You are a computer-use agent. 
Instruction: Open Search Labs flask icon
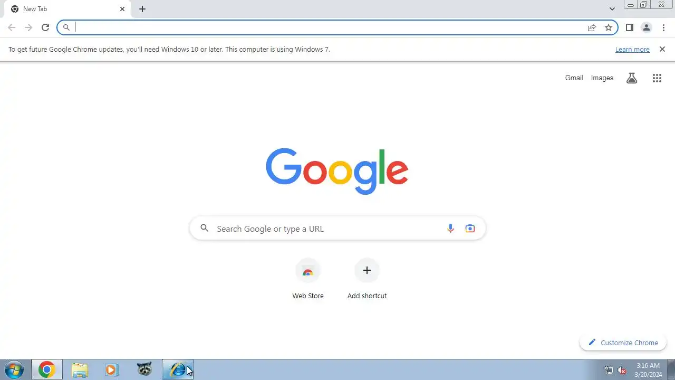tap(632, 78)
